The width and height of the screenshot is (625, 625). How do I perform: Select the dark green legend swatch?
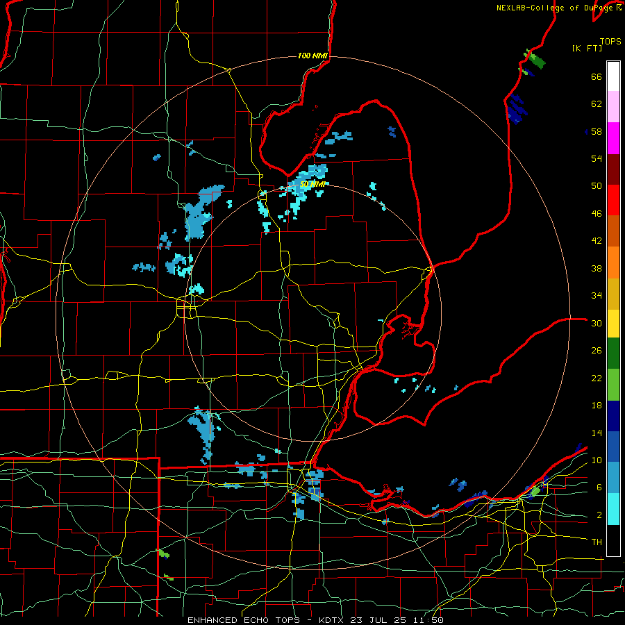[613, 353]
